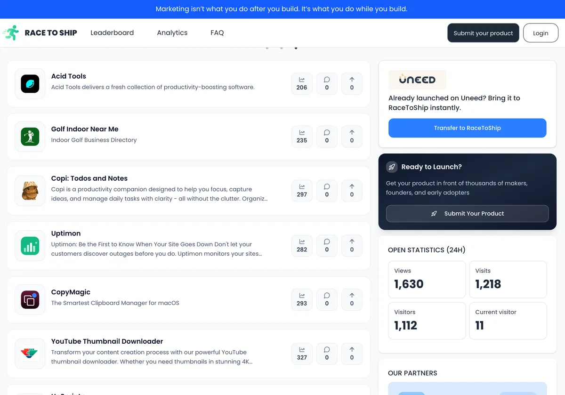This screenshot has height=395, width=565.
Task: Click the Uneed logo in sidebar
Action: 417,80
